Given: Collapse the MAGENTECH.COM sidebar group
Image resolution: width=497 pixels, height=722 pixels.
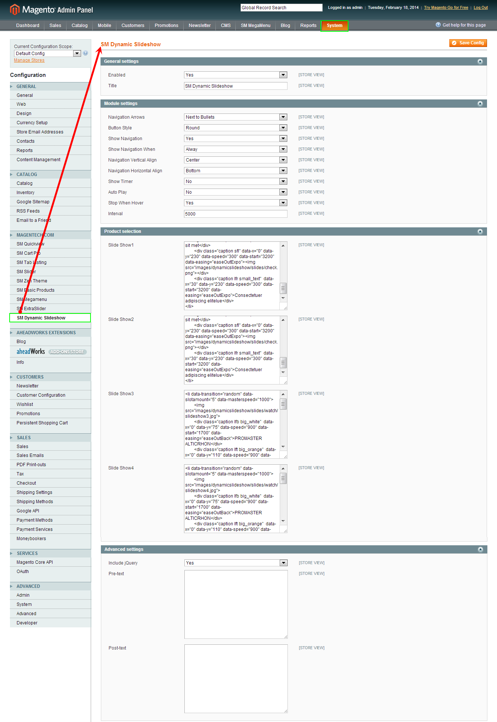Looking at the screenshot, I should tap(50, 235).
